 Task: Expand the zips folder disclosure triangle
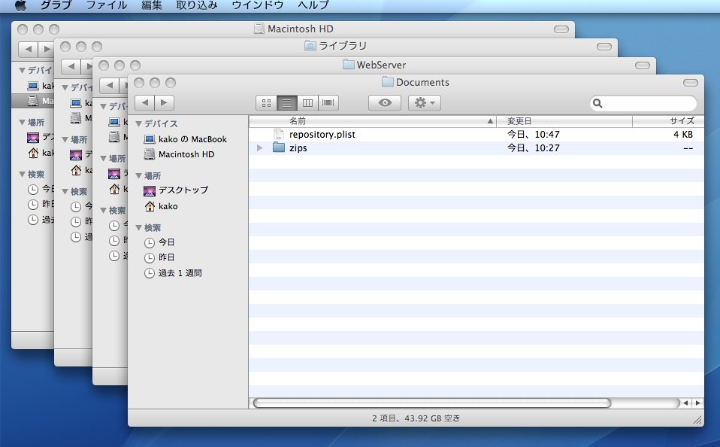pos(260,148)
